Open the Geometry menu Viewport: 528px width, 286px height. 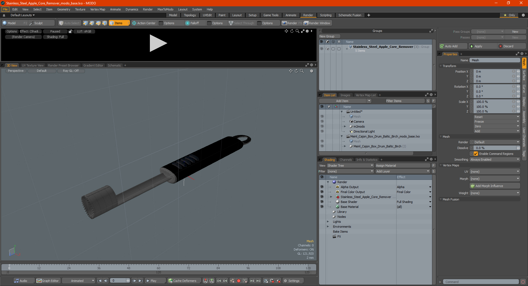[x=64, y=9]
